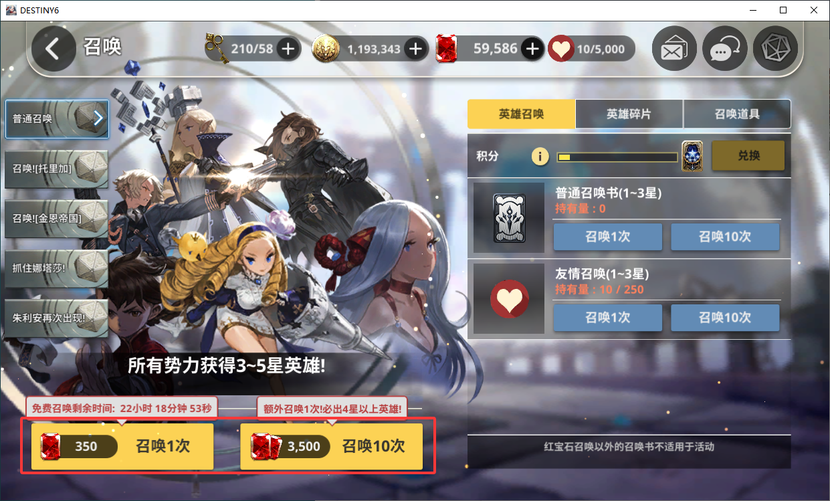Image resolution: width=830 pixels, height=501 pixels.
Task: Show points info via the yellow i icon
Action: click(540, 157)
